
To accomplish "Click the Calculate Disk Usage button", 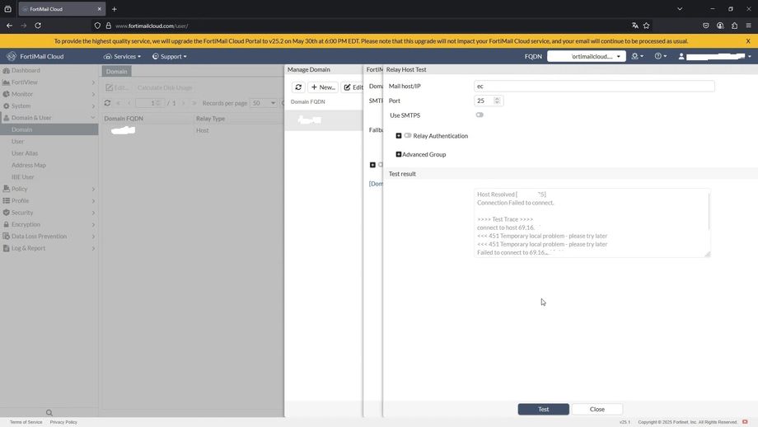I will point(165,87).
